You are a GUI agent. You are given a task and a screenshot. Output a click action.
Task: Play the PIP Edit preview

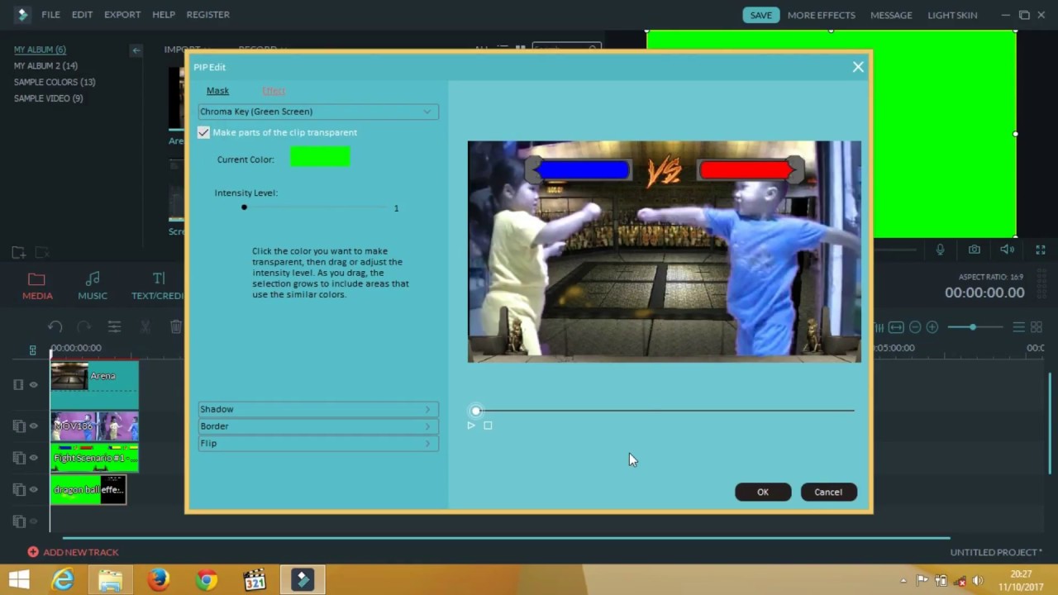click(x=471, y=426)
